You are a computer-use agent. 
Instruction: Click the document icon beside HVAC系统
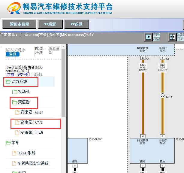click(x=14, y=153)
